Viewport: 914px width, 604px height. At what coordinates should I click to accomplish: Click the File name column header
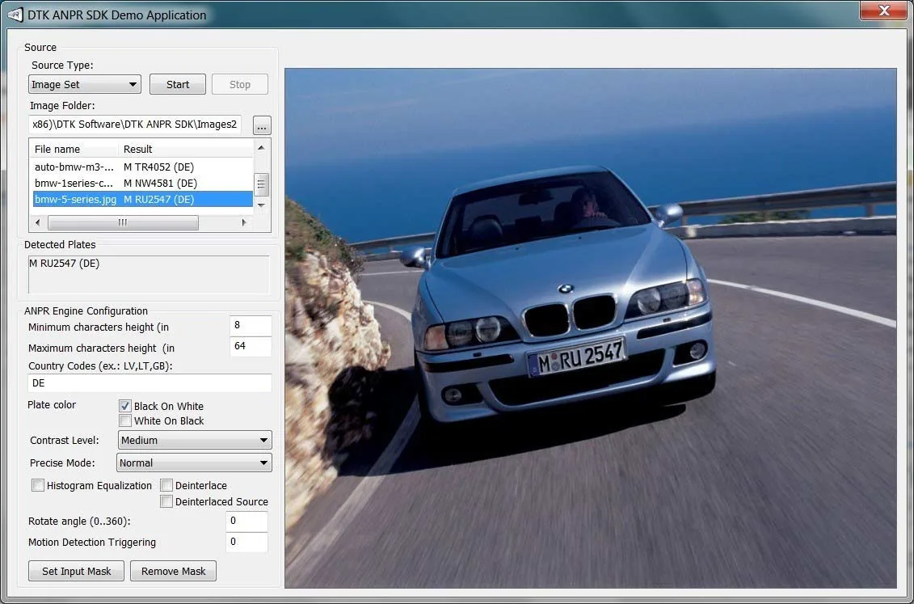(x=74, y=149)
